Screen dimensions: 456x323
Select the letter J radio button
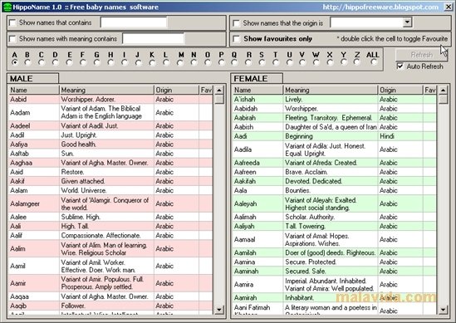139,62
